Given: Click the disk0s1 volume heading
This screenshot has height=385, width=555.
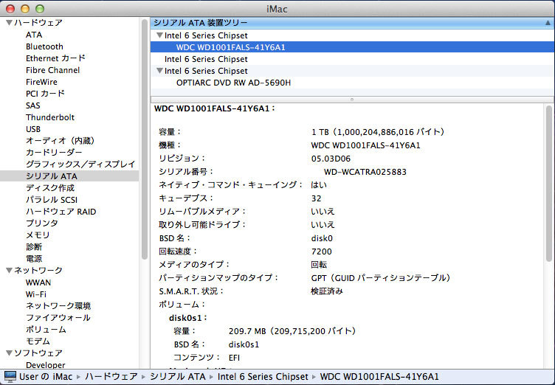Looking at the screenshot, I should pos(187,318).
